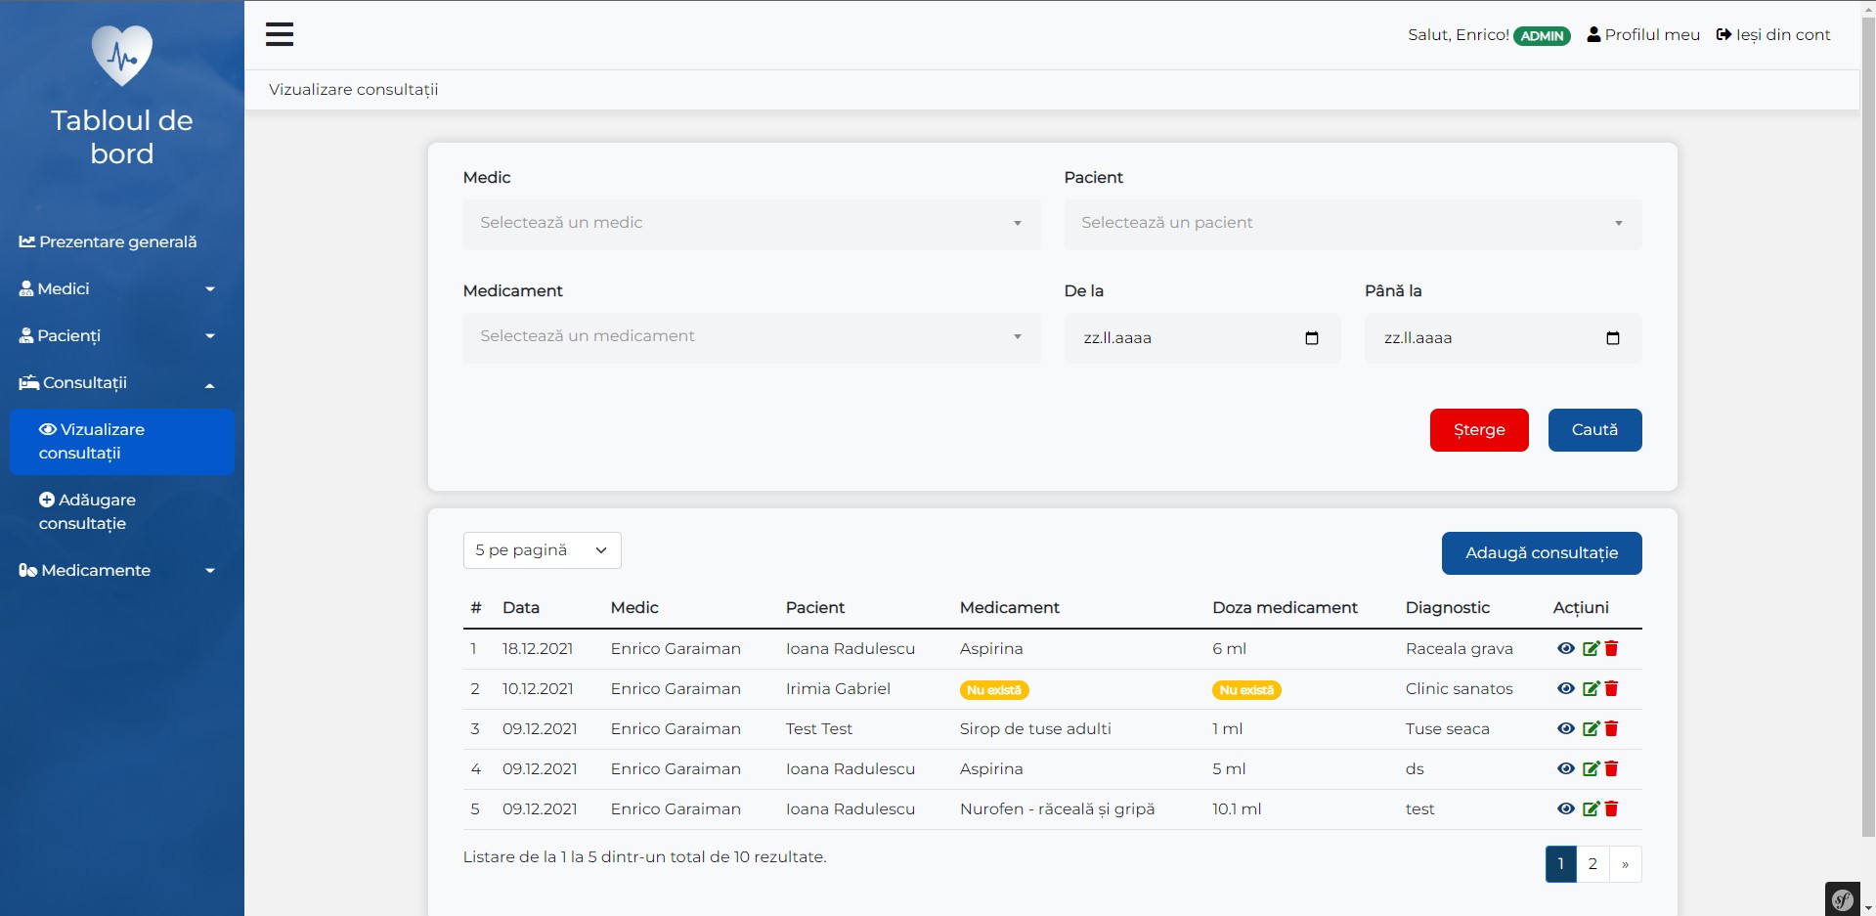Screen dimensions: 1876x916
Task: Change the 5 pe pagină results dropdown
Action: tap(541, 549)
